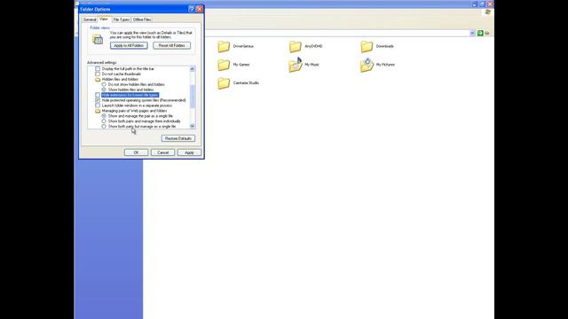The image size is (568, 319).
Task: Click the Folder Options help question-mark button
Action: (x=192, y=9)
